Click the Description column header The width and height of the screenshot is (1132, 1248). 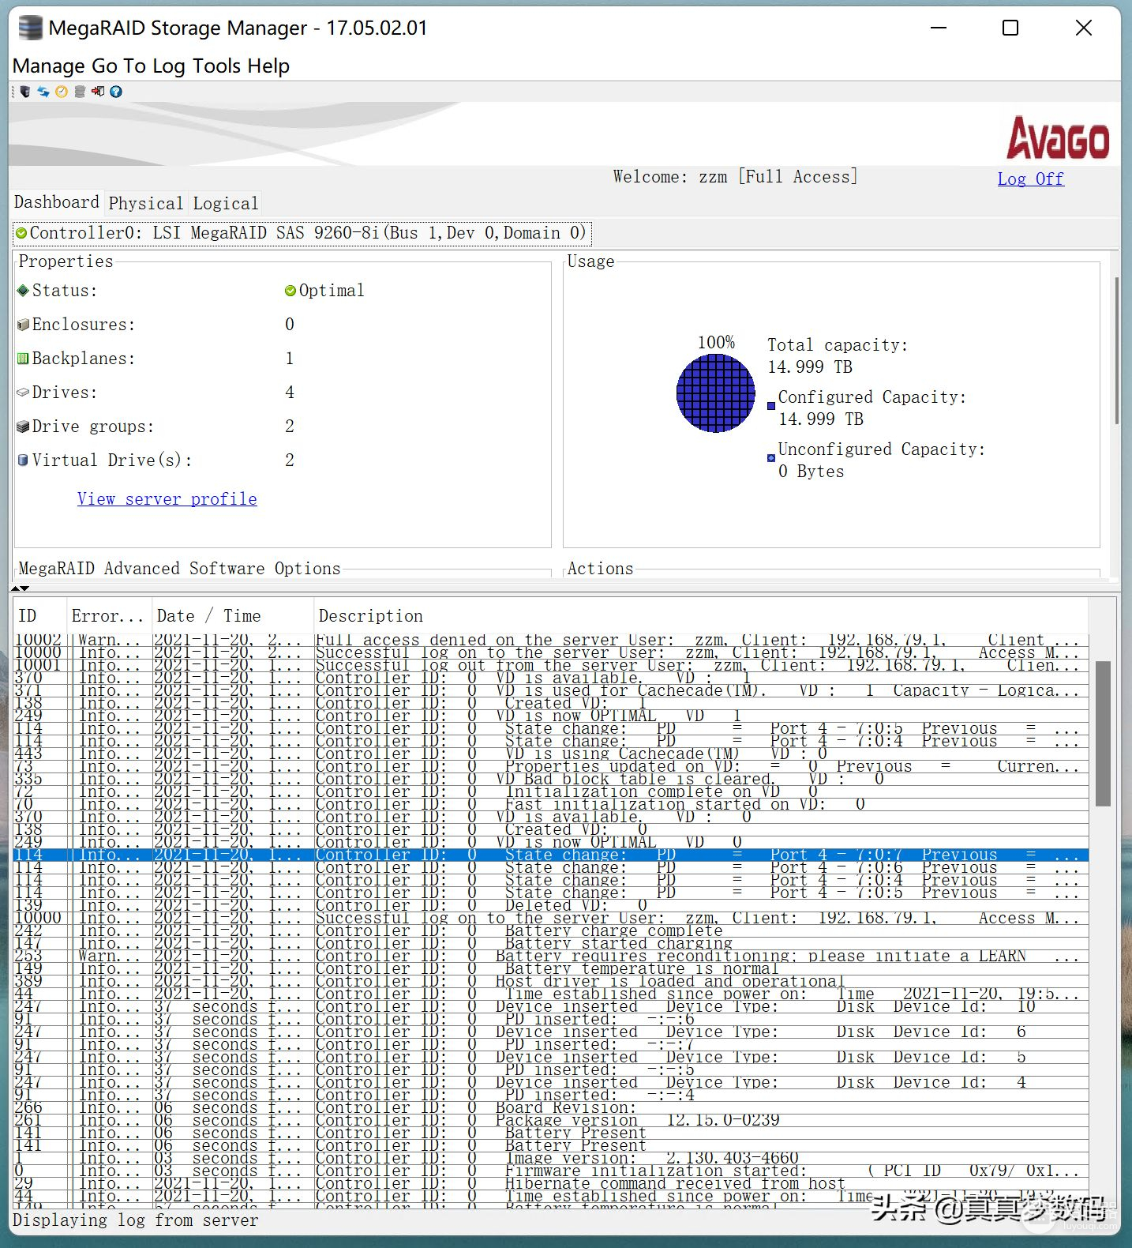(x=371, y=616)
